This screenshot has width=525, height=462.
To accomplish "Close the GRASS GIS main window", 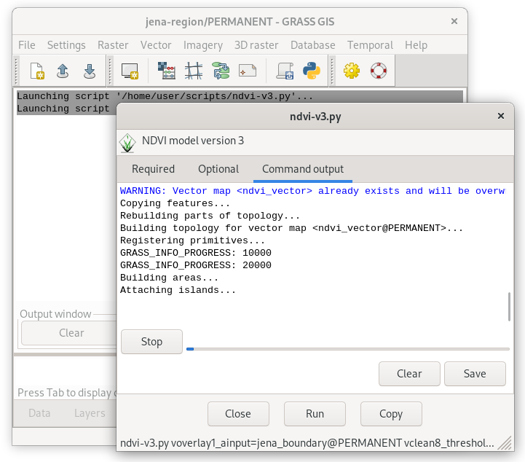I will pyautogui.click(x=454, y=21).
